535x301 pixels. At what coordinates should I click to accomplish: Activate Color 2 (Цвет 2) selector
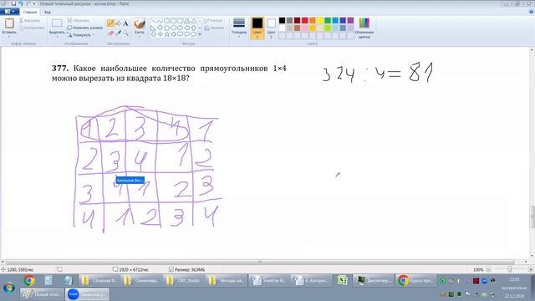(271, 28)
